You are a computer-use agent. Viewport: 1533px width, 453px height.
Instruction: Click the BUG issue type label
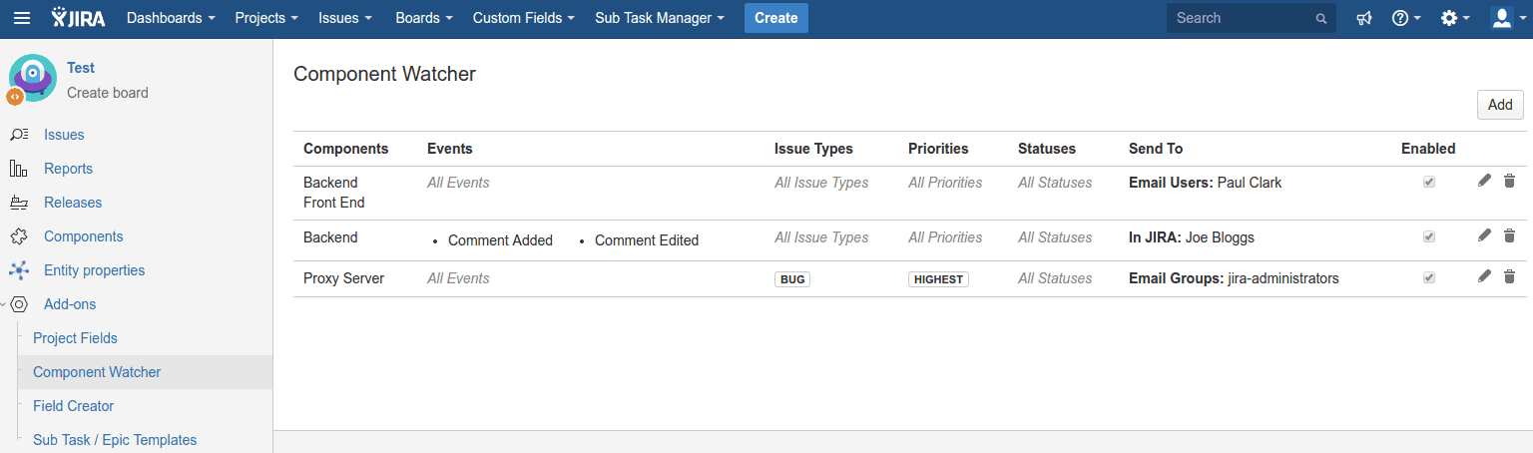[x=792, y=279]
